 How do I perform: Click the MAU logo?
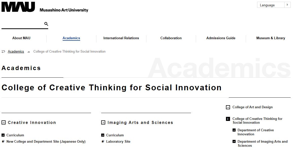(x=18, y=7)
